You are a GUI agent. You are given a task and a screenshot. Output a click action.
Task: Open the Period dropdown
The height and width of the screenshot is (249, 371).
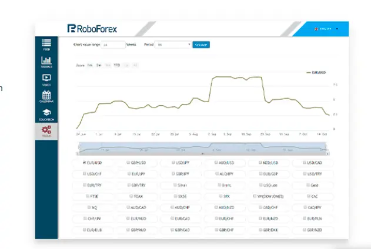pos(173,44)
